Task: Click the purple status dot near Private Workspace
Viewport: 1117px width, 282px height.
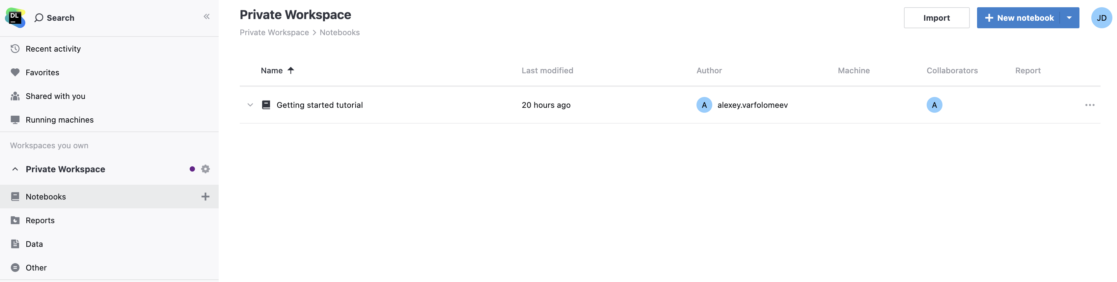Action: pos(192,169)
